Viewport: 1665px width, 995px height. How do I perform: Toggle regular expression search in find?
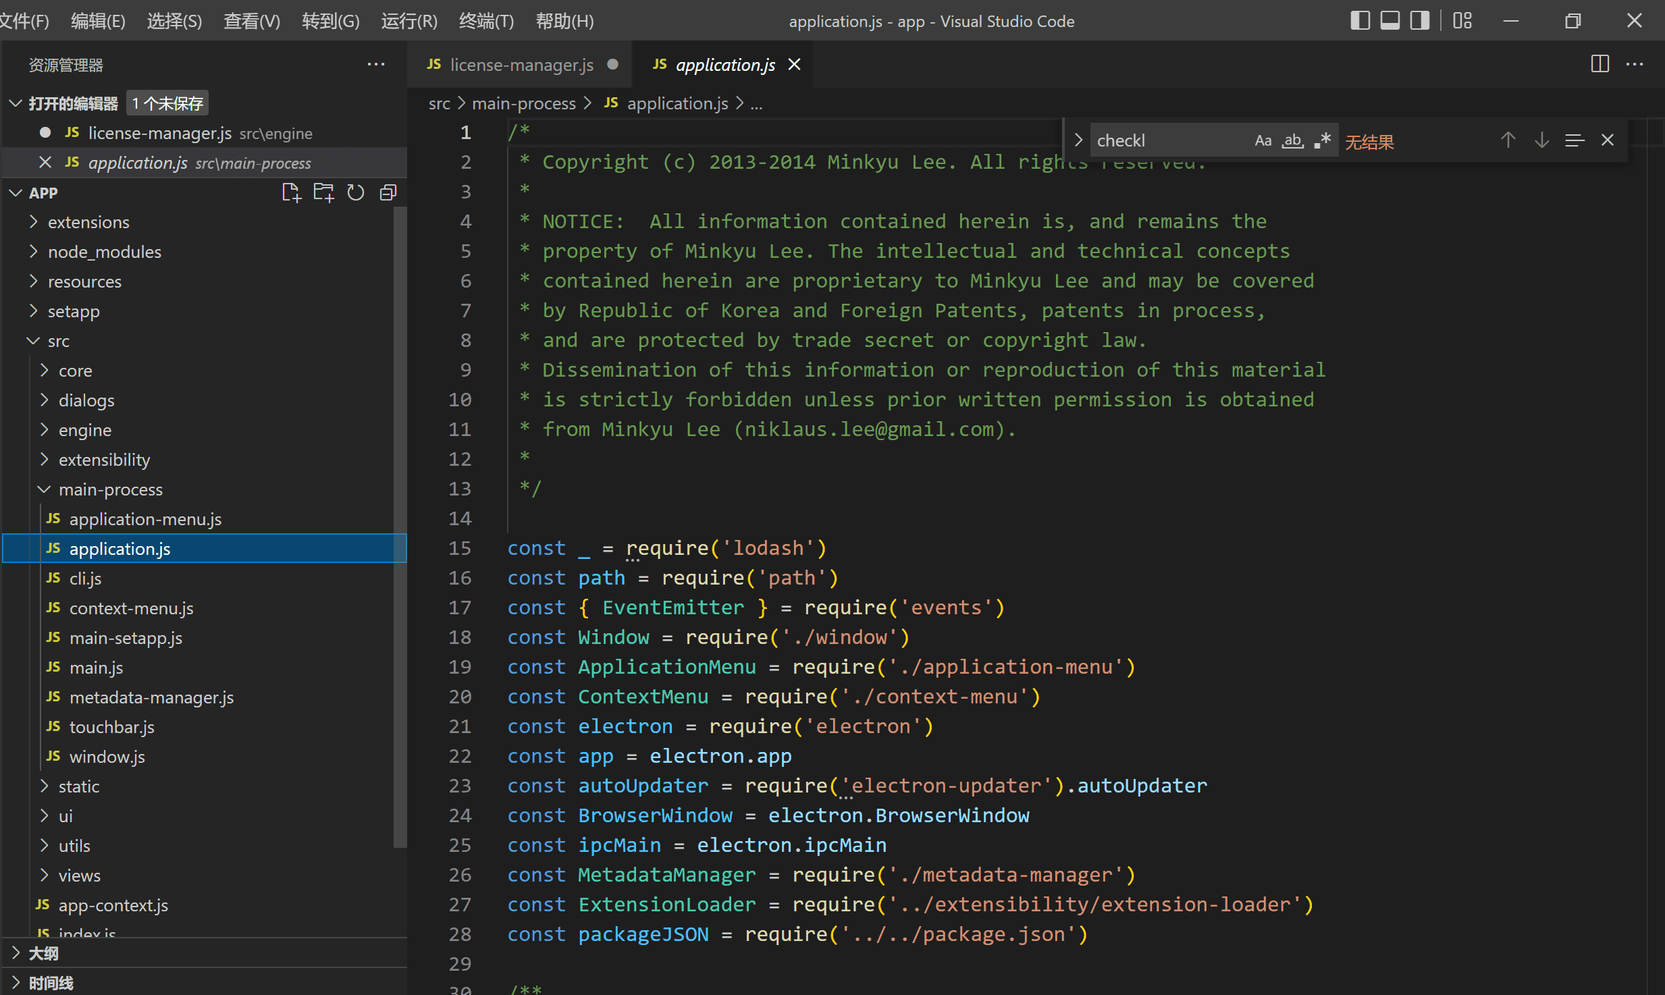coord(1322,140)
